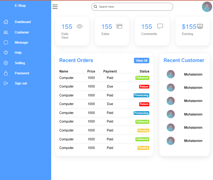Select the first Mohatamim customer thumbnail
The image size is (213, 180).
coord(171,74)
